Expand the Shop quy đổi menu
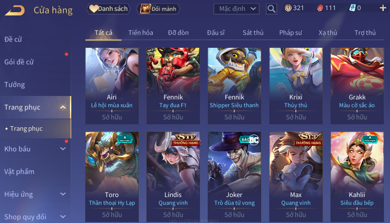 click(36, 217)
